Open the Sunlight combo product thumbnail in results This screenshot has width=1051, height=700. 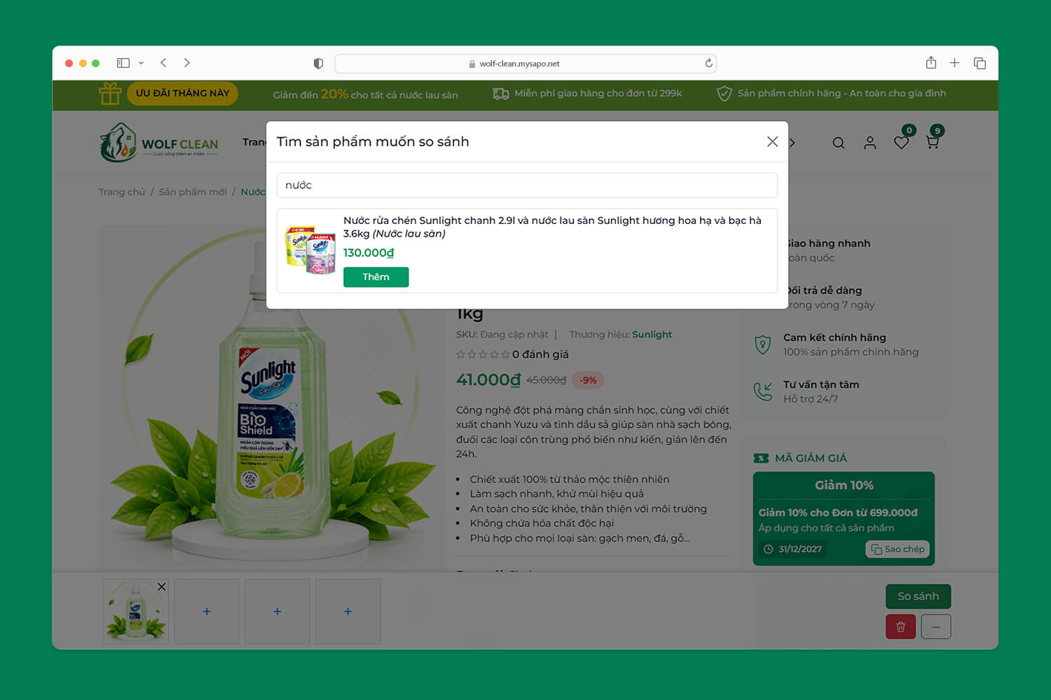coord(310,250)
